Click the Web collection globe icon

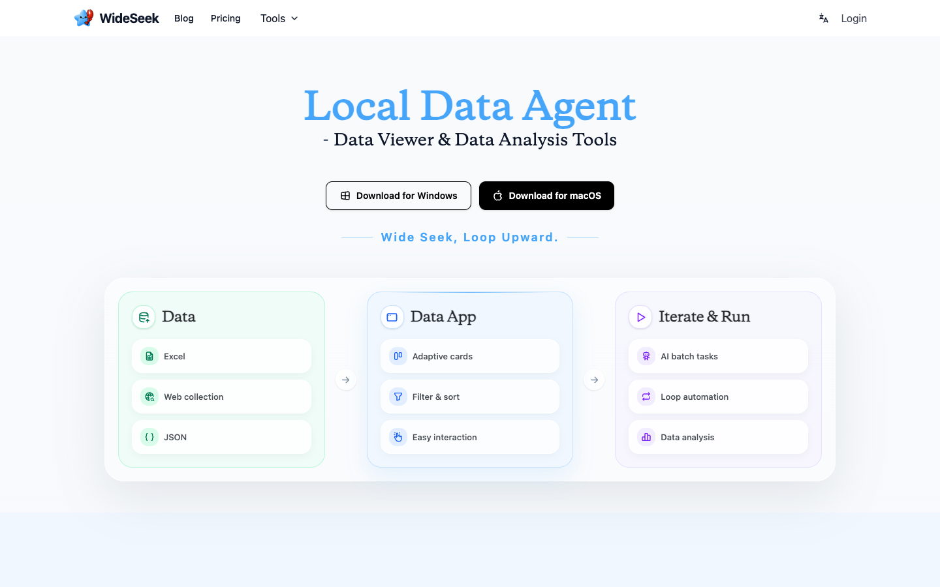tap(149, 397)
